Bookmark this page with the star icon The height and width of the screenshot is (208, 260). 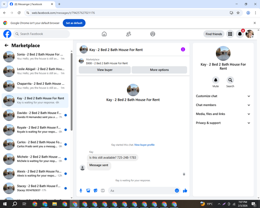pos(238,13)
